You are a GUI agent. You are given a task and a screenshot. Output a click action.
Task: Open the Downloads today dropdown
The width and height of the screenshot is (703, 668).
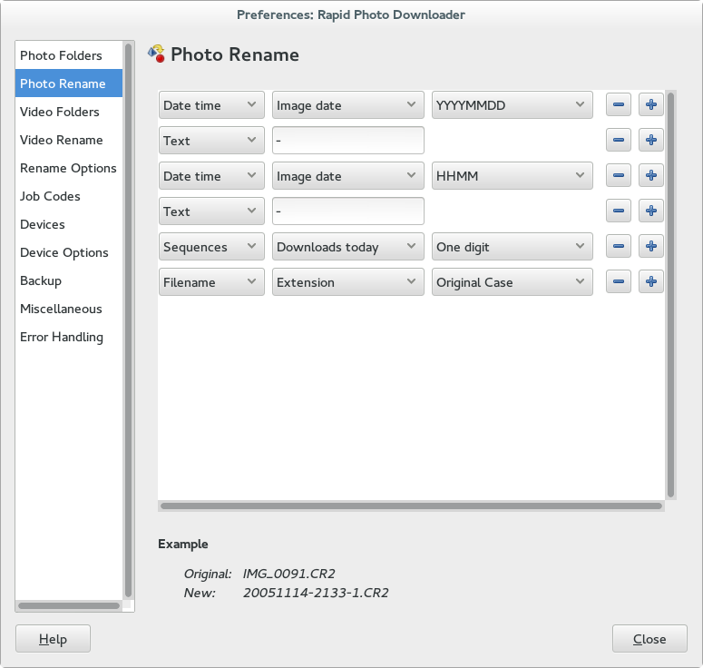(x=348, y=247)
